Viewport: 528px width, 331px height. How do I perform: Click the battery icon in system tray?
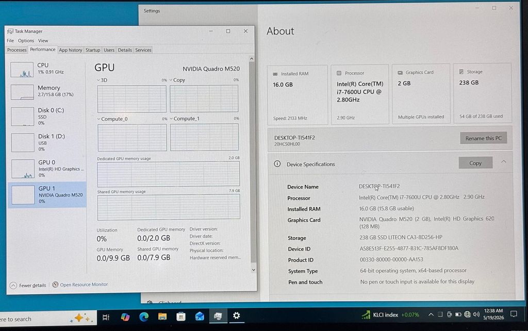tap(458, 315)
